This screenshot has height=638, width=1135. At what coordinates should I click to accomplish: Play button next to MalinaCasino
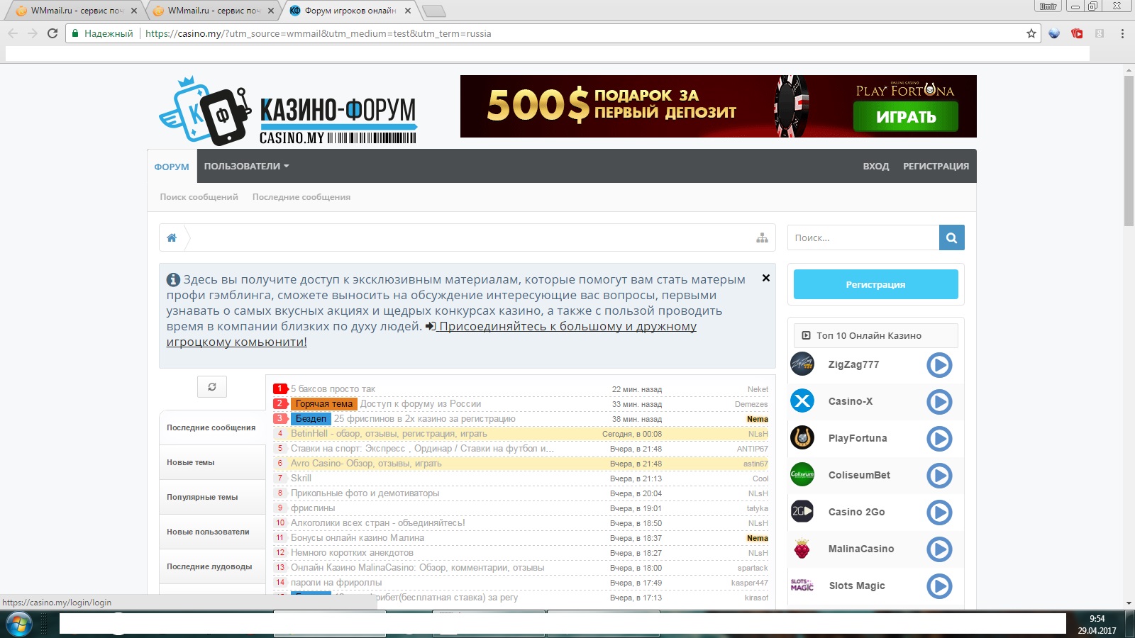[939, 549]
